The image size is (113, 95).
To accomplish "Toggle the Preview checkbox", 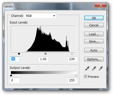I will tap(85, 77).
